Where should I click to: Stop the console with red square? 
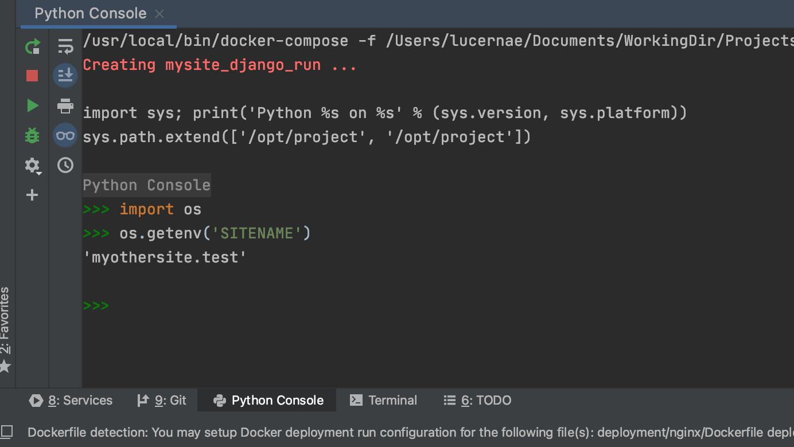(32, 76)
